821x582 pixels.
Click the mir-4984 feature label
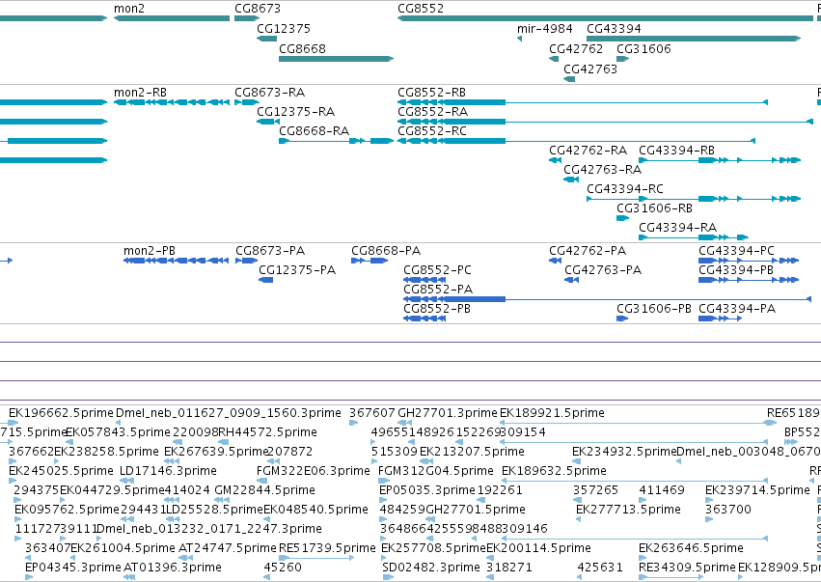(544, 28)
